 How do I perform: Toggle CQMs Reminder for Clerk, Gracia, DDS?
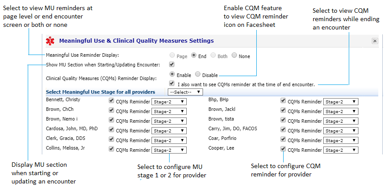pos(111,139)
